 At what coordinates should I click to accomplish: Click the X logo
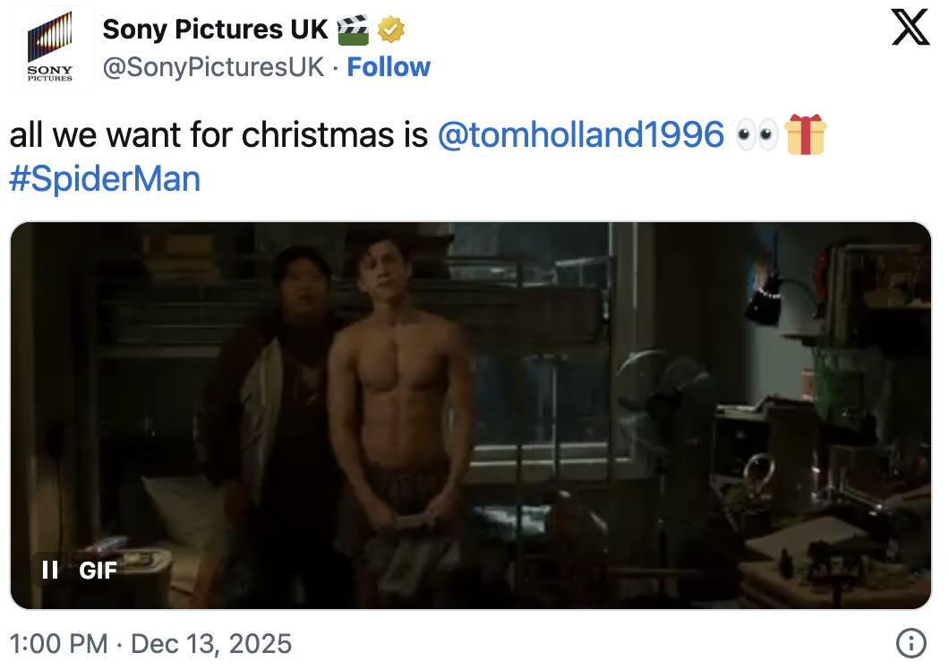pyautogui.click(x=911, y=30)
